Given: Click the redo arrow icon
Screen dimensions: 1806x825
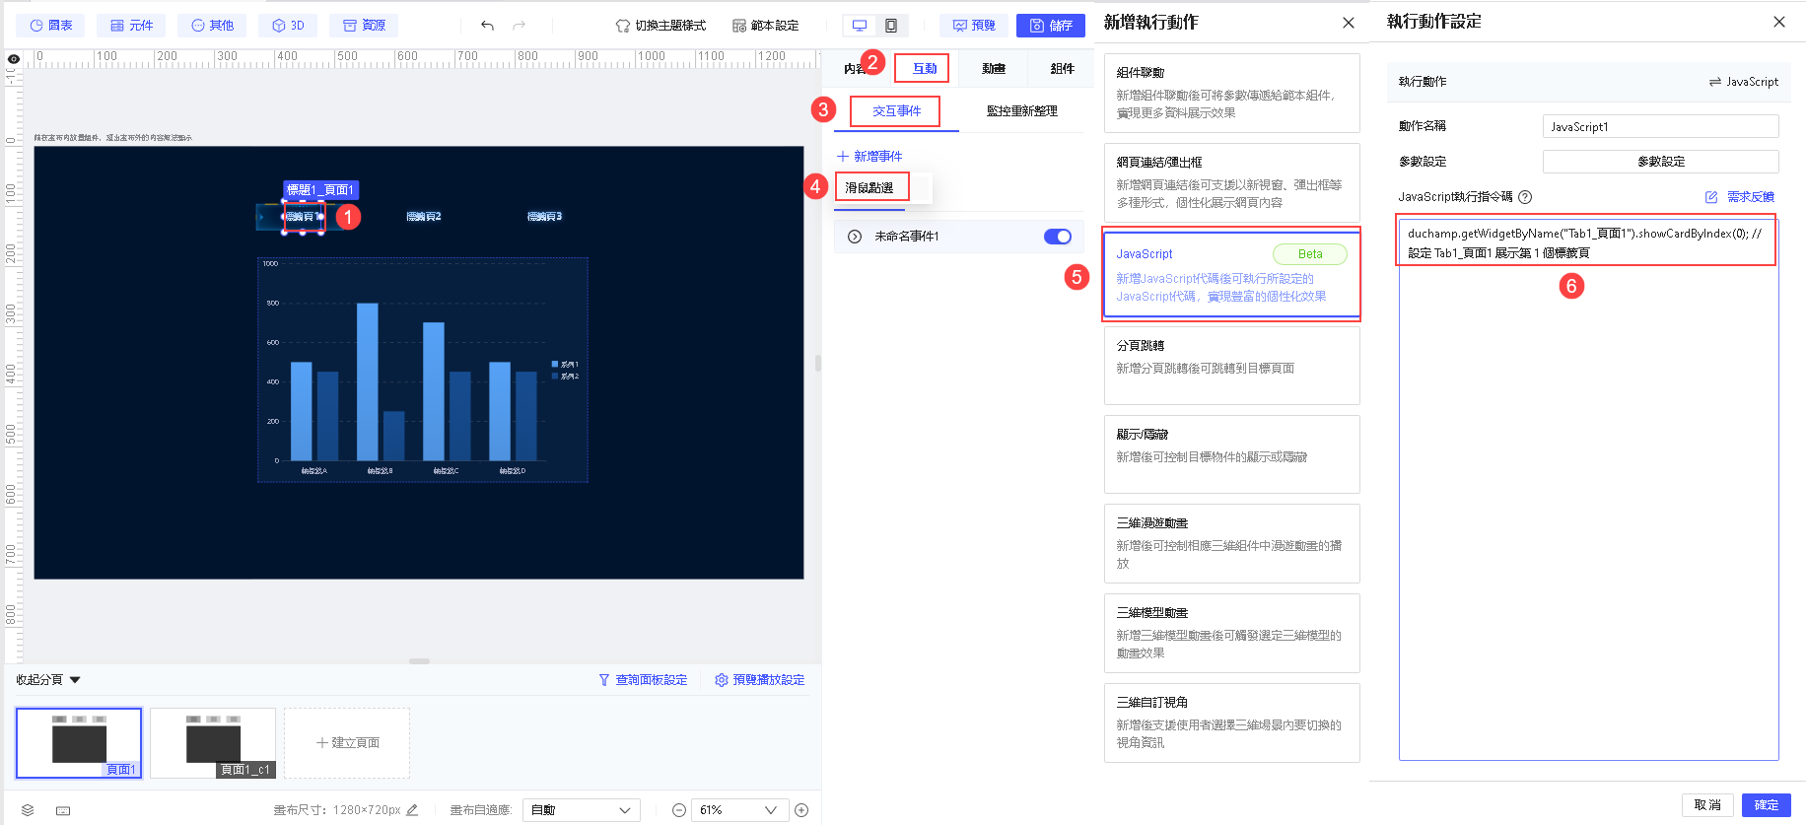Looking at the screenshot, I should pyautogui.click(x=520, y=26).
